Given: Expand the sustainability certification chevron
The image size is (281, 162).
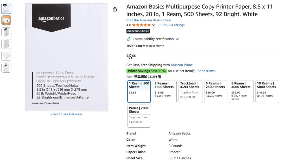Looking at the screenshot, I should 177,39.
